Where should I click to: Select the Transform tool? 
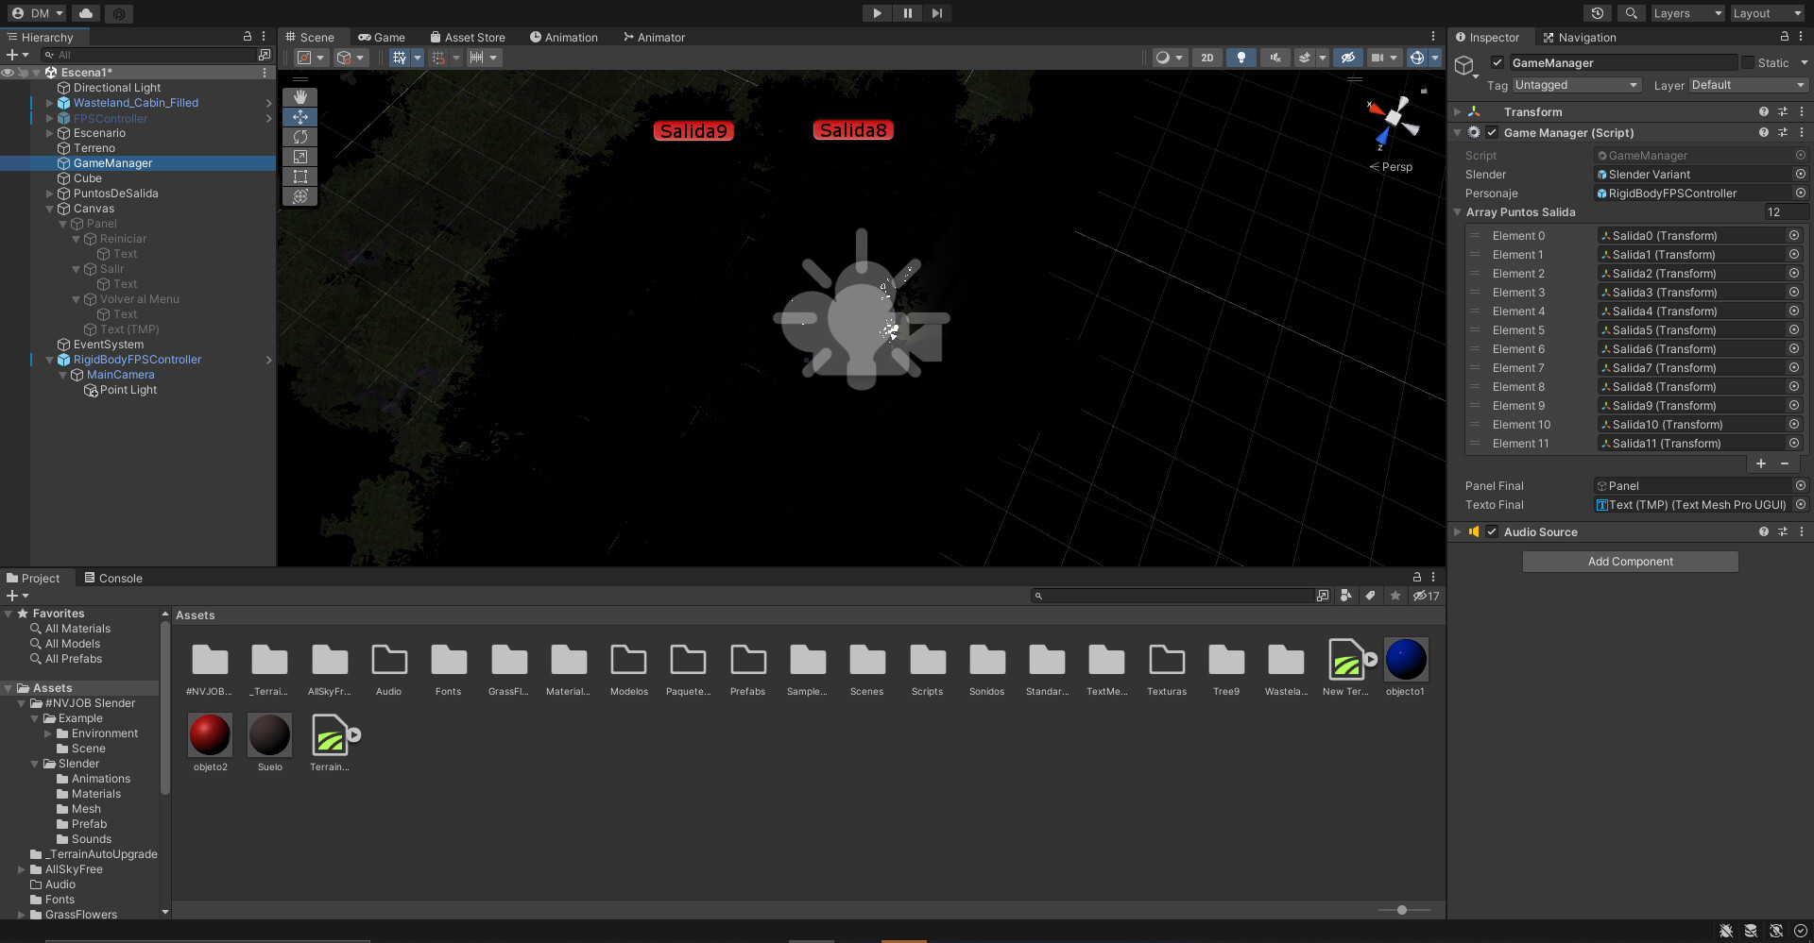[x=299, y=196]
